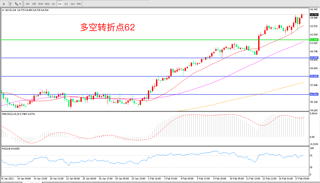Select the H1 timeframe
The width and height of the screenshot is (320, 183).
[53, 4]
